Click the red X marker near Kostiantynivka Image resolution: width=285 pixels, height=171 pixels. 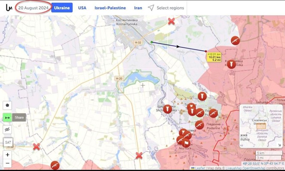(x=172, y=21)
